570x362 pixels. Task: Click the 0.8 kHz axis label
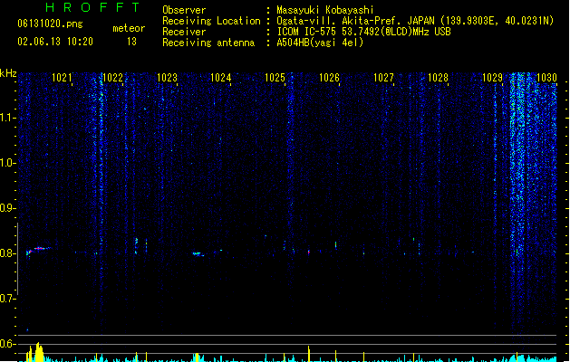[x=7, y=253]
